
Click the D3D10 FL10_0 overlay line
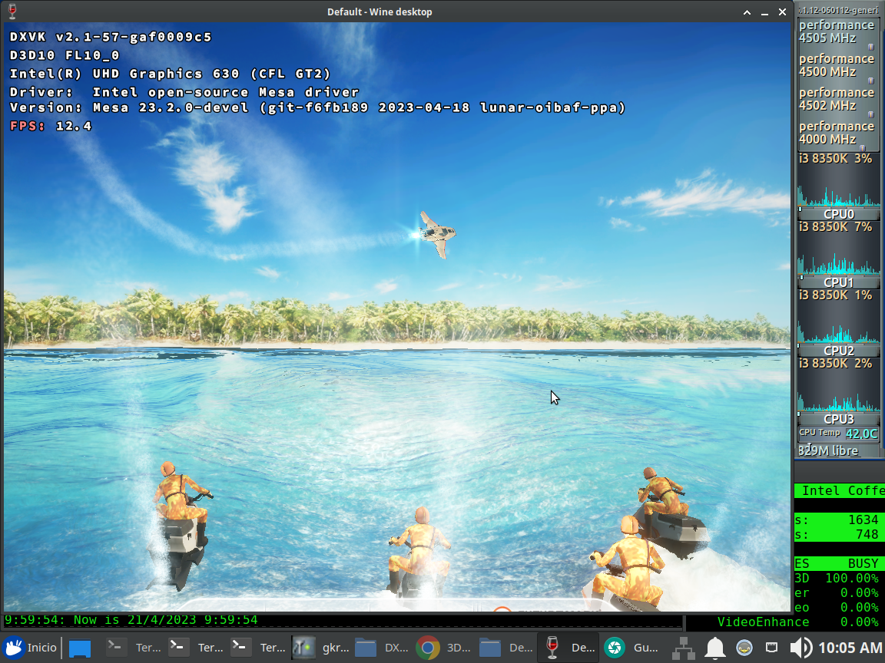(65, 55)
